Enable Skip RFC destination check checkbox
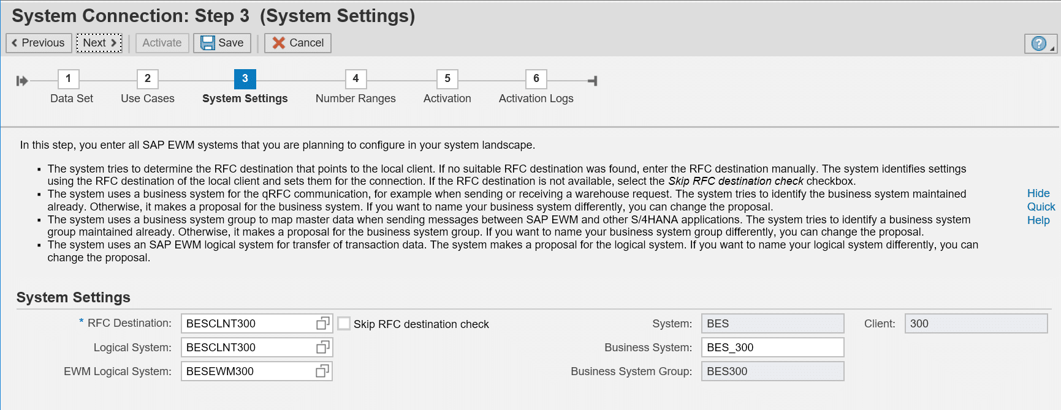The image size is (1061, 410). 344,324
